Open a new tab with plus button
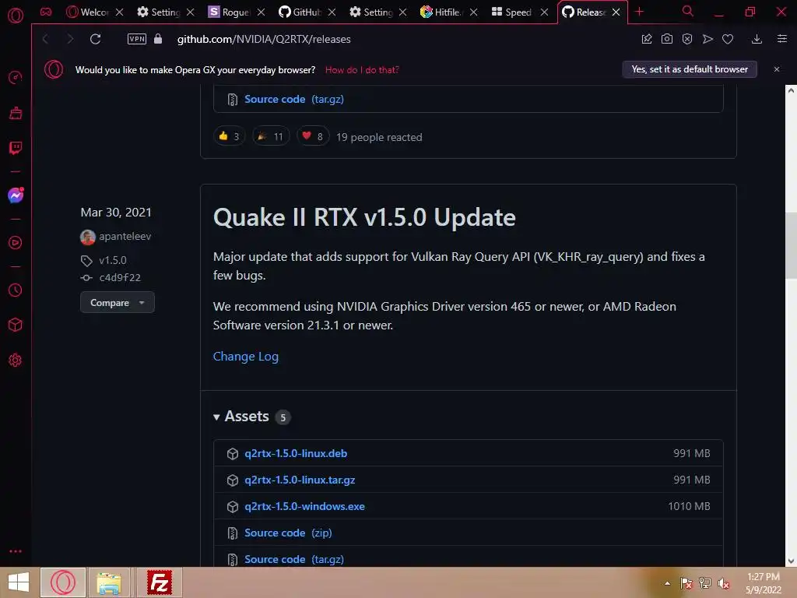The height and width of the screenshot is (598, 797). [x=640, y=12]
